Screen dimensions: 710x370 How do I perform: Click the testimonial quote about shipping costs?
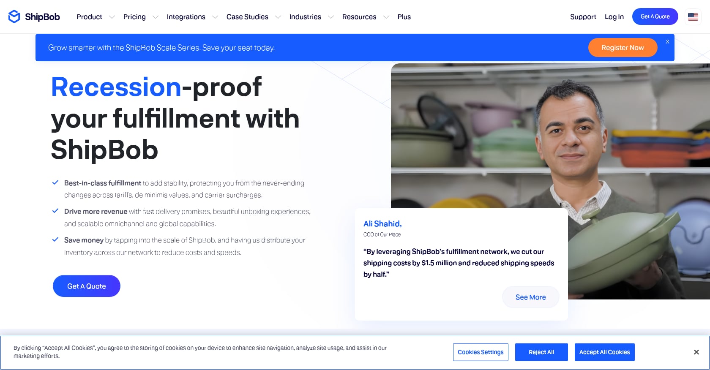[459, 263]
